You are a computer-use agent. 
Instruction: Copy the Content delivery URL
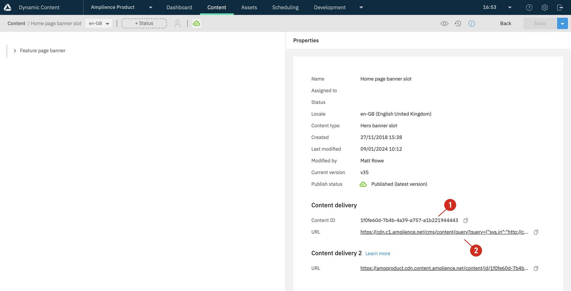point(536,232)
